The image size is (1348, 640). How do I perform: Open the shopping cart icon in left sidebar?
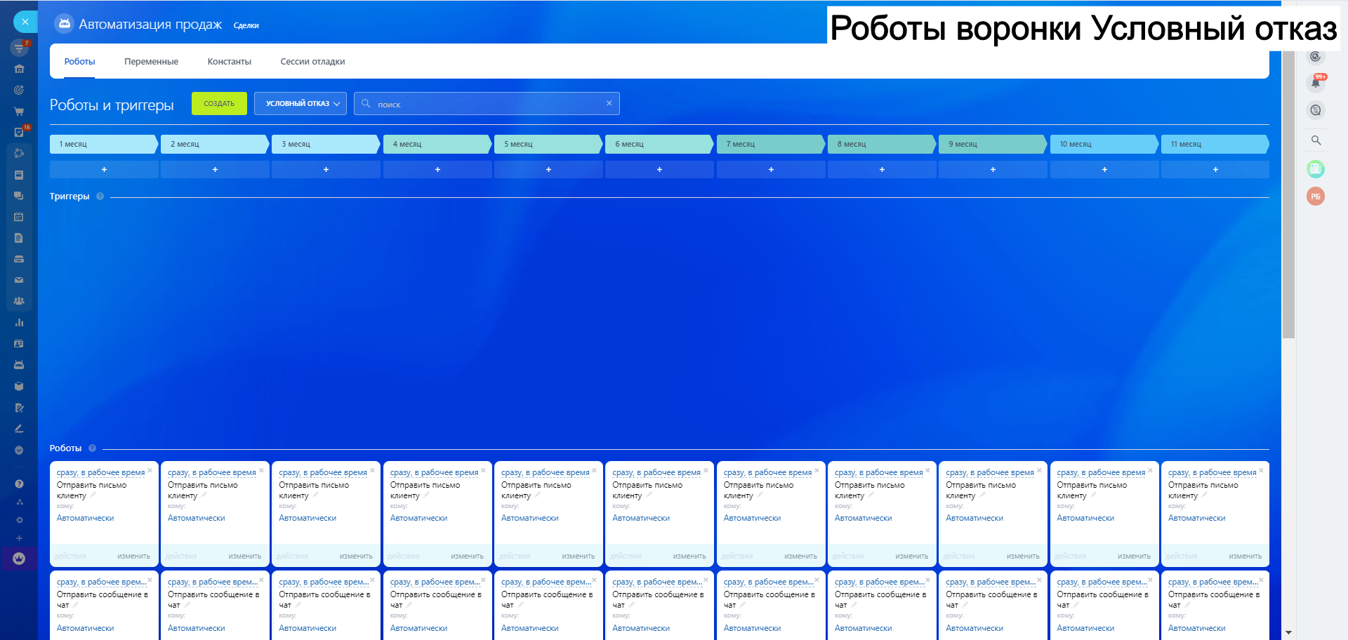coord(19,111)
